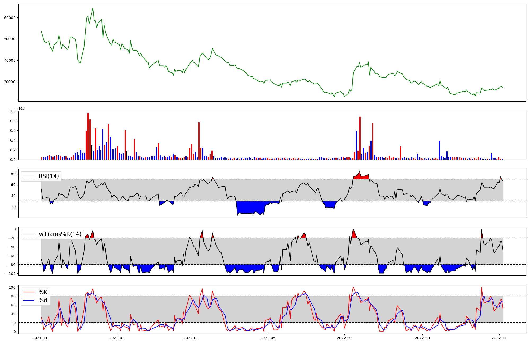This screenshot has width=530, height=344.
Task: Click the 2022-05 x-axis tick label
Action: (268, 338)
